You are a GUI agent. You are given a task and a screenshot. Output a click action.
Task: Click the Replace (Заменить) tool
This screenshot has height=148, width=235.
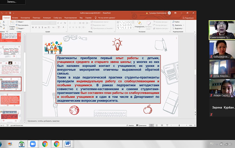pos(178,25)
